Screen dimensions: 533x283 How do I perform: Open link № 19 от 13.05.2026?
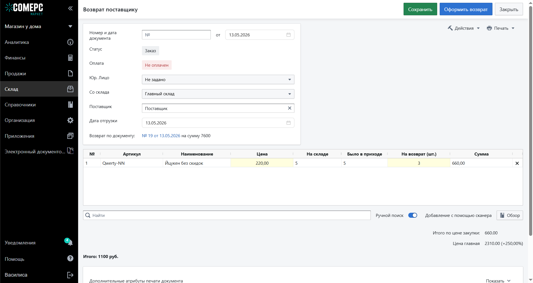click(161, 136)
